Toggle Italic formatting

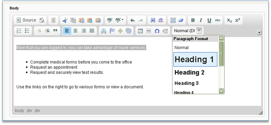click(x=201, y=20)
